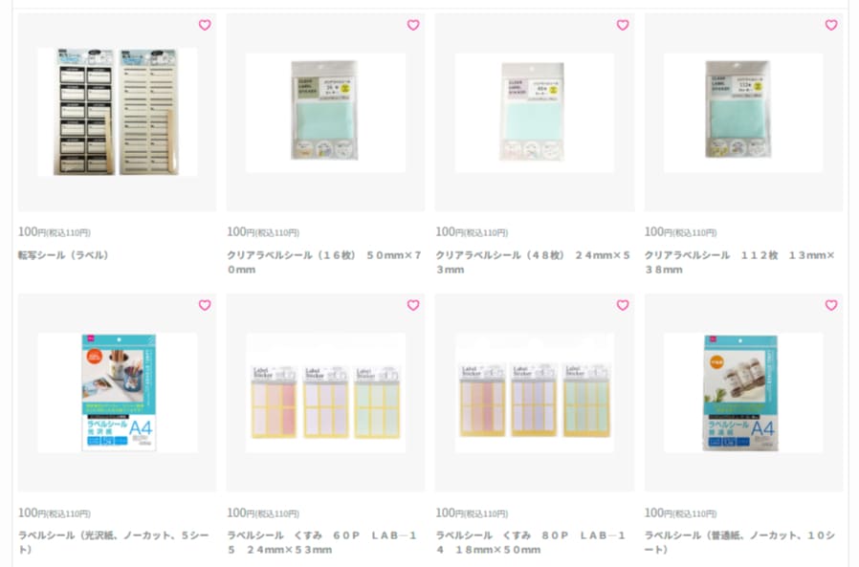Viewport: 859px width, 567px height.
Task: Follow the 転写シール（ラベル） title link
Action: tap(63, 254)
